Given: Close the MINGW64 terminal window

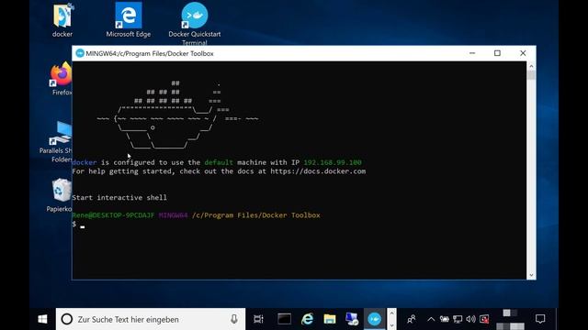Looking at the screenshot, I should point(523,53).
